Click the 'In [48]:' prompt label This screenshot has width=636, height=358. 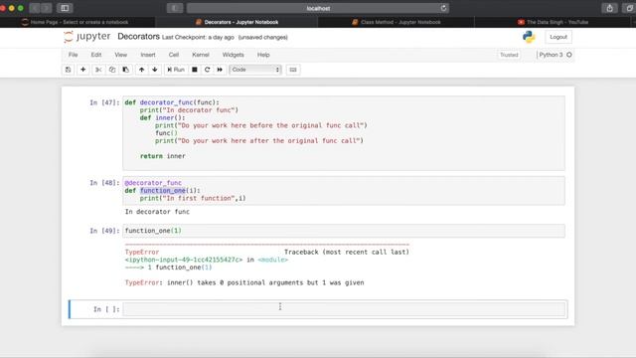(104, 183)
